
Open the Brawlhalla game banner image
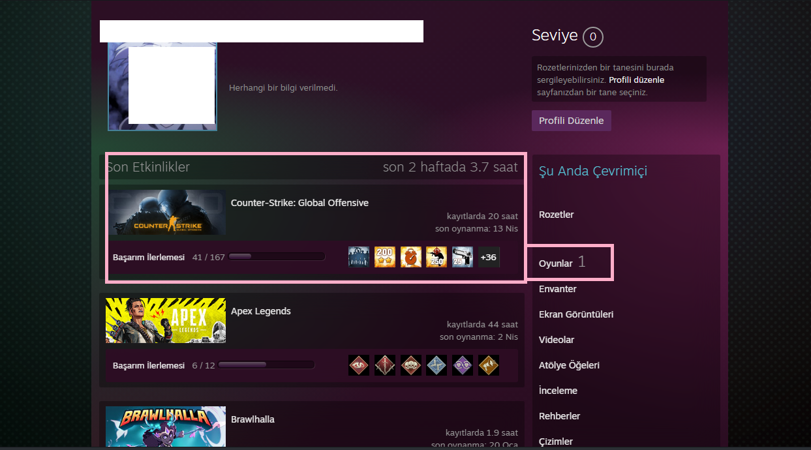click(x=166, y=427)
